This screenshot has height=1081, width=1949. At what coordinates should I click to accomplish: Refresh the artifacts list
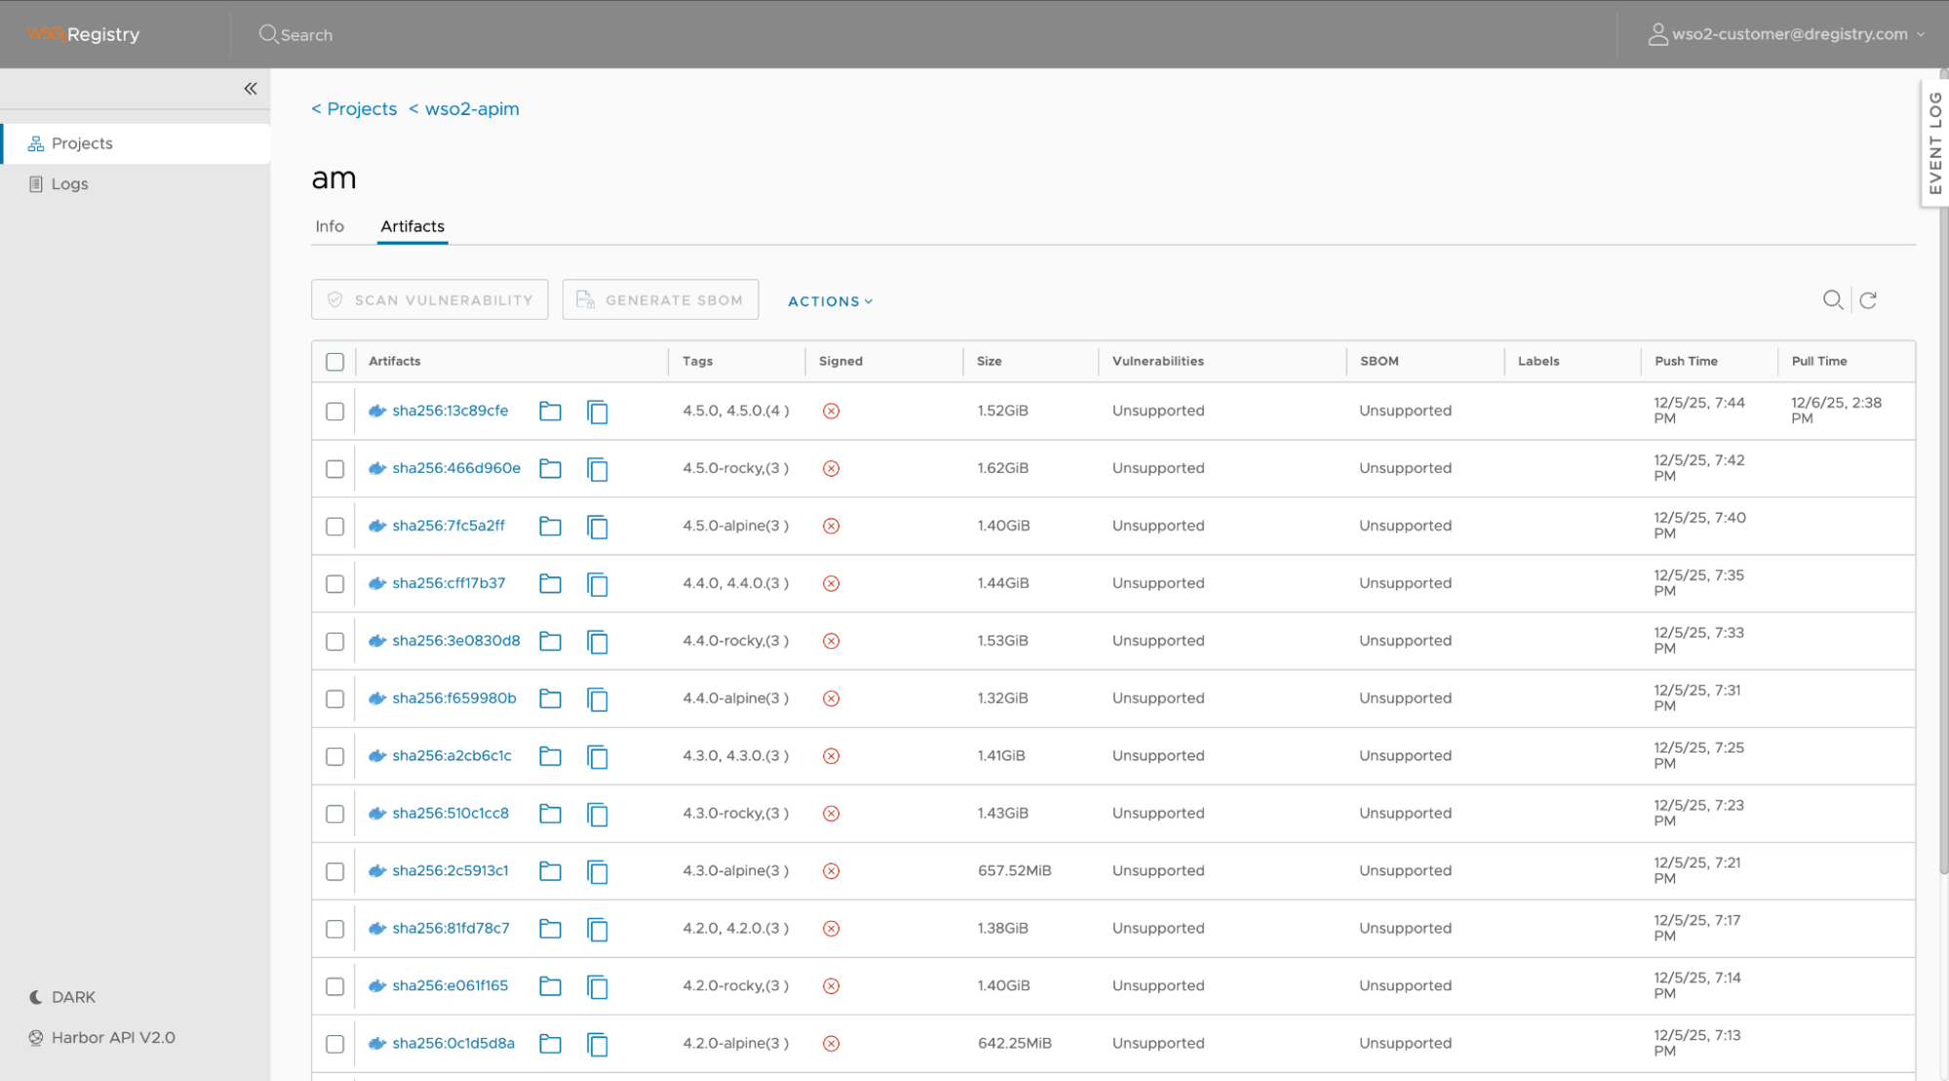click(1869, 300)
